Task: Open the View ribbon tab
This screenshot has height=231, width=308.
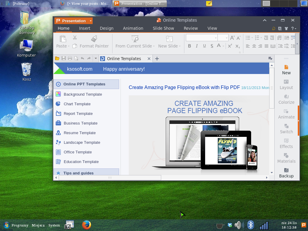Action: (212, 28)
